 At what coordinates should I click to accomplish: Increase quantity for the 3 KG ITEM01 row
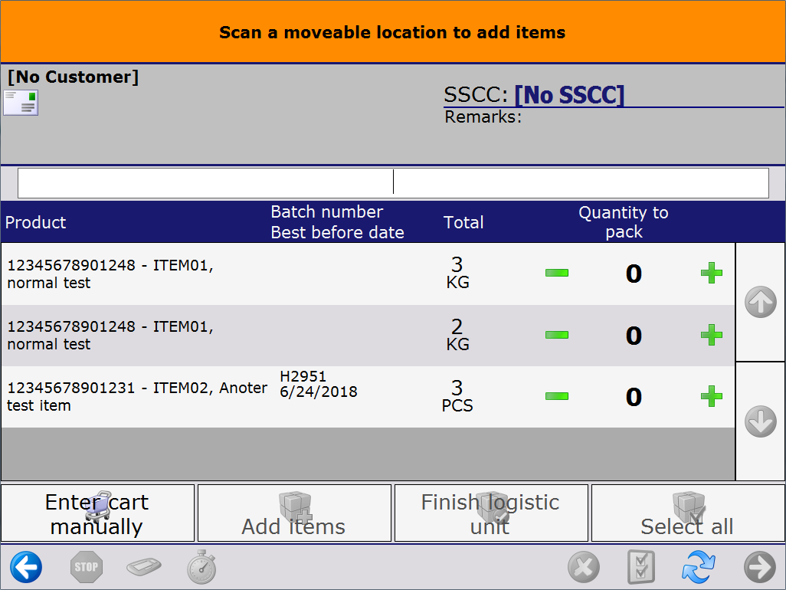[711, 273]
